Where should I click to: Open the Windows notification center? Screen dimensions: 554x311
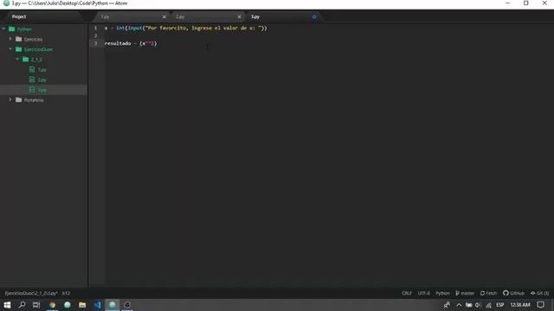(x=540, y=305)
